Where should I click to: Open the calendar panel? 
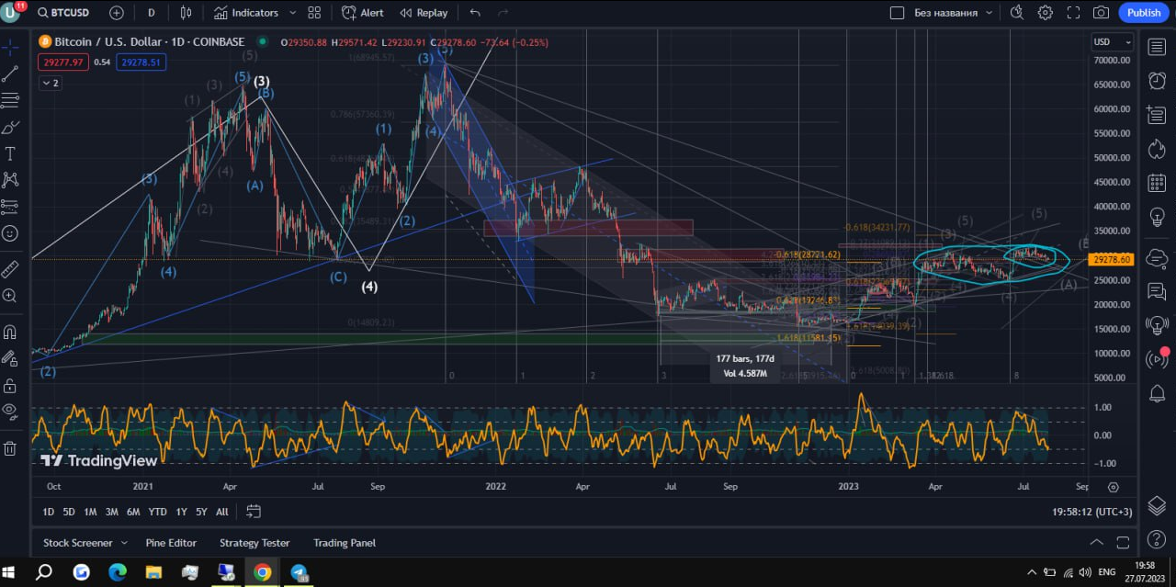coord(1158,185)
